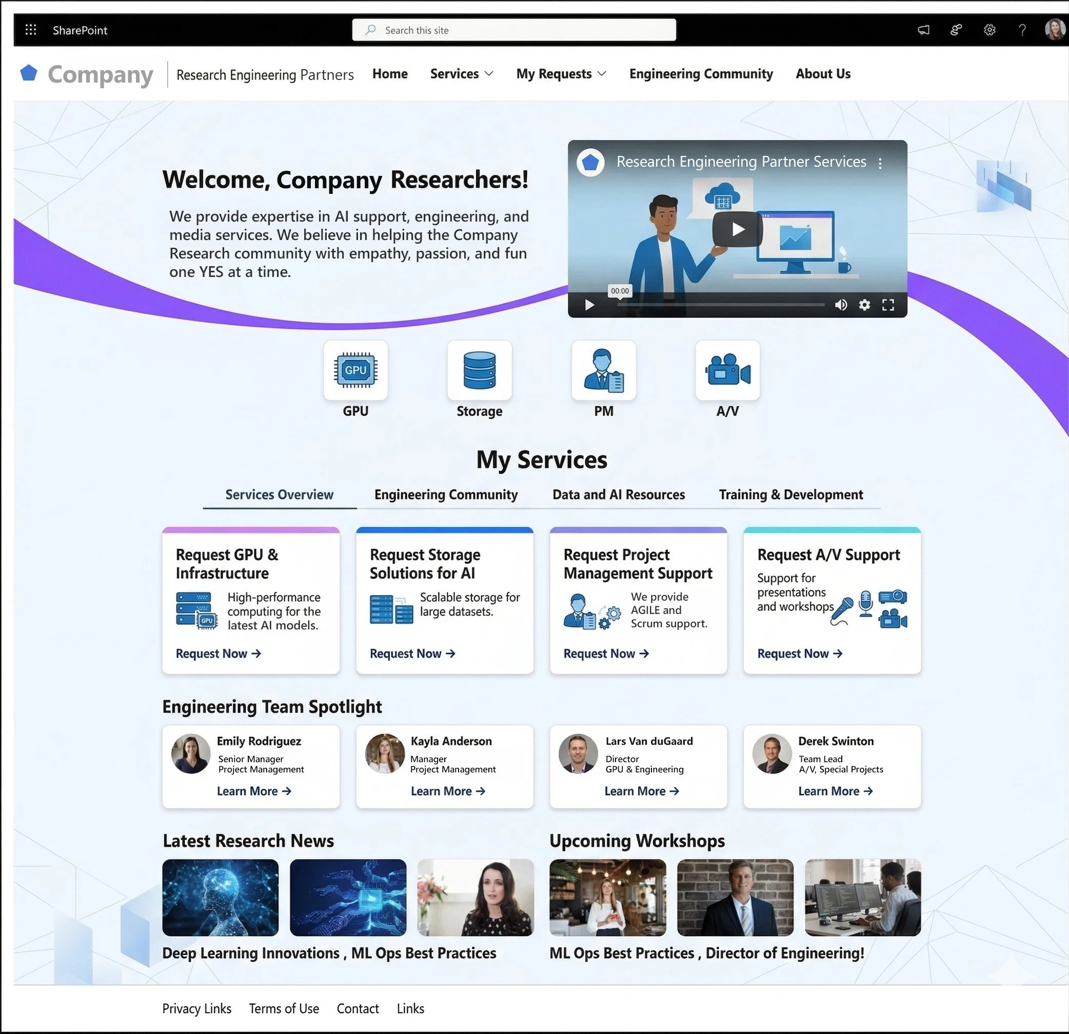This screenshot has height=1034, width=1069.
Task: Toggle fullscreen on the video player
Action: point(888,305)
